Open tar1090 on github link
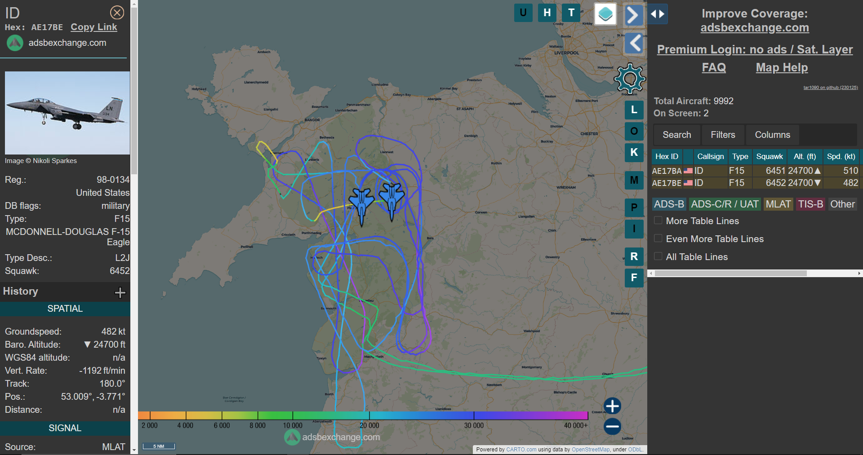The height and width of the screenshot is (455, 863). pyautogui.click(x=831, y=88)
